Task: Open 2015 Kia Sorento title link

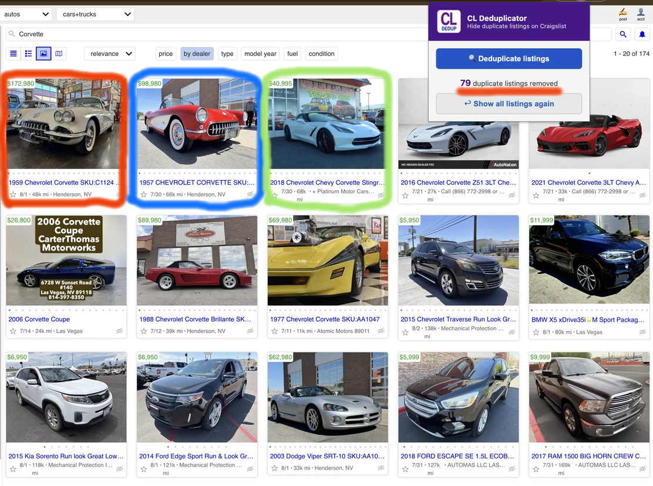Action: (66, 456)
